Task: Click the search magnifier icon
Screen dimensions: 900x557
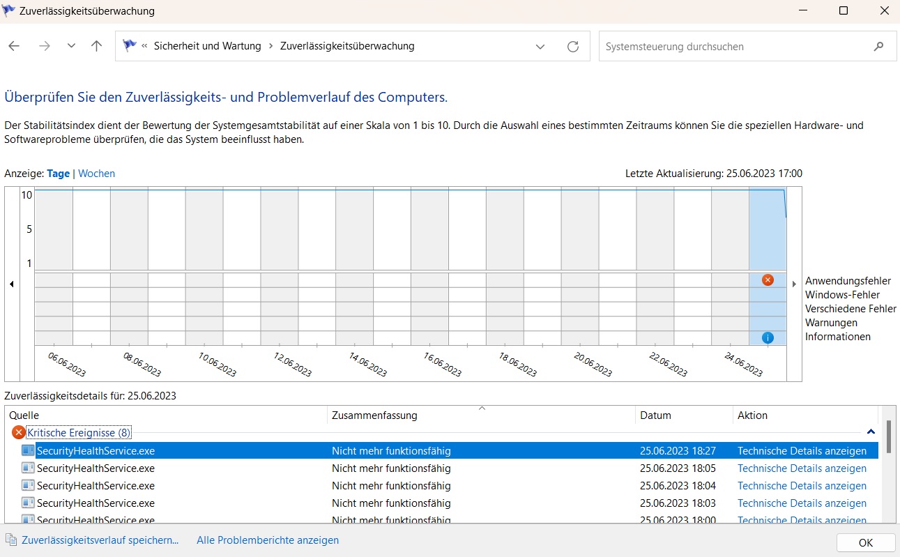Action: 878,47
